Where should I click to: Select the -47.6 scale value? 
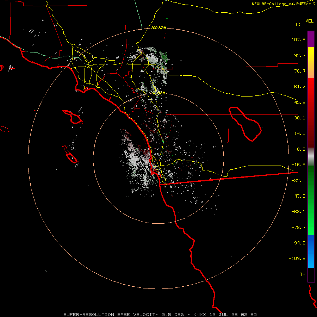(298, 196)
